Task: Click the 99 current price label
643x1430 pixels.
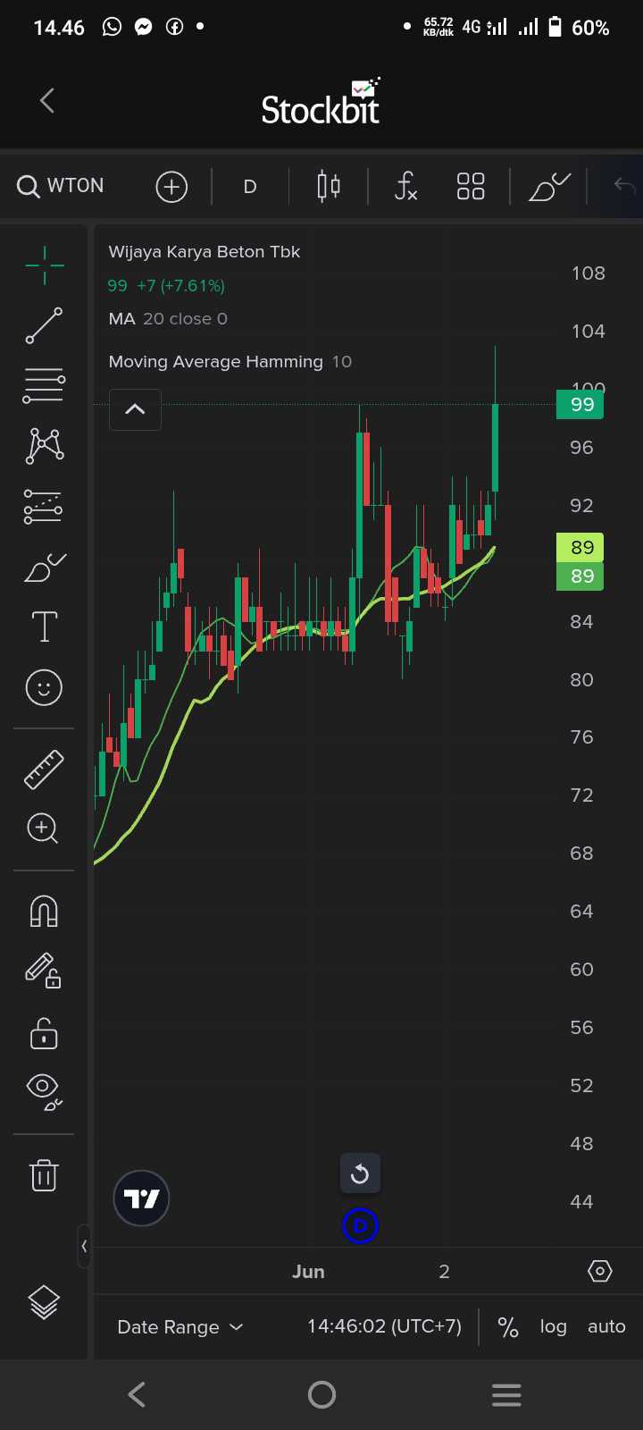Action: point(580,405)
